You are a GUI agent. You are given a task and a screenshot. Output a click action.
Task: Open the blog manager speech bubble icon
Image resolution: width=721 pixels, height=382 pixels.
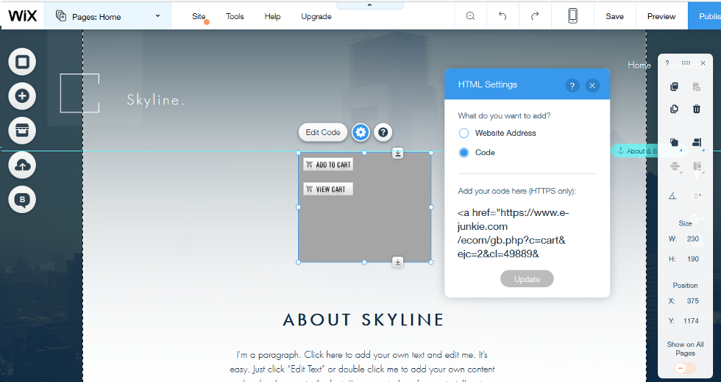coord(22,199)
